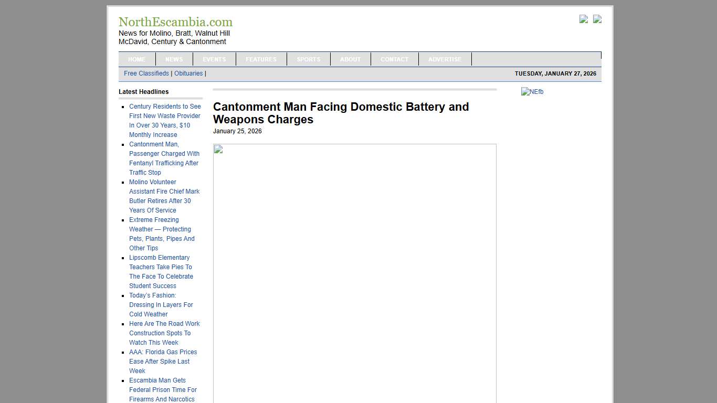The height and width of the screenshot is (403, 717).
Task: Click the CONTACT menu item
Action: click(x=395, y=59)
